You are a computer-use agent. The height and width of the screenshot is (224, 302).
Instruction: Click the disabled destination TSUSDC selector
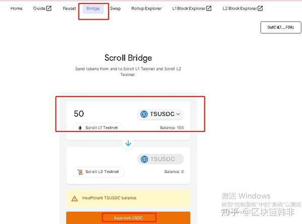tap(161, 159)
